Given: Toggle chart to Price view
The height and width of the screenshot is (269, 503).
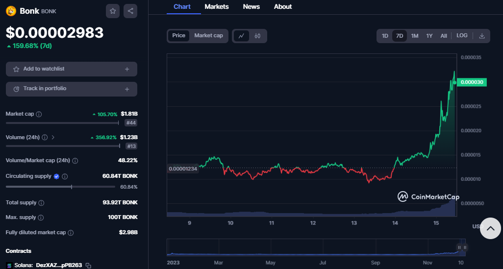Looking at the screenshot, I should (x=179, y=36).
